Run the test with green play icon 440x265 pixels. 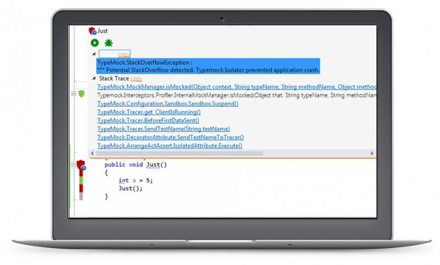[x=95, y=43]
